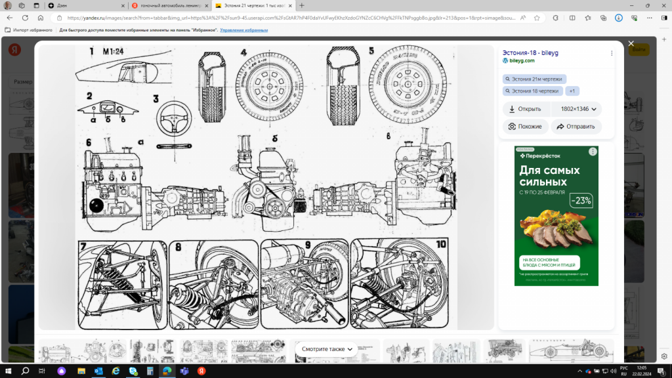Reload the page with the refresh icon
Image resolution: width=672 pixels, height=378 pixels.
point(41,18)
